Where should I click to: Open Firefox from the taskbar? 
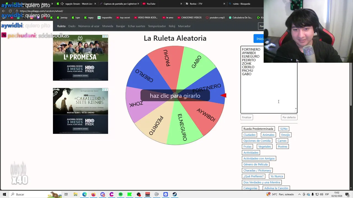(93, 194)
